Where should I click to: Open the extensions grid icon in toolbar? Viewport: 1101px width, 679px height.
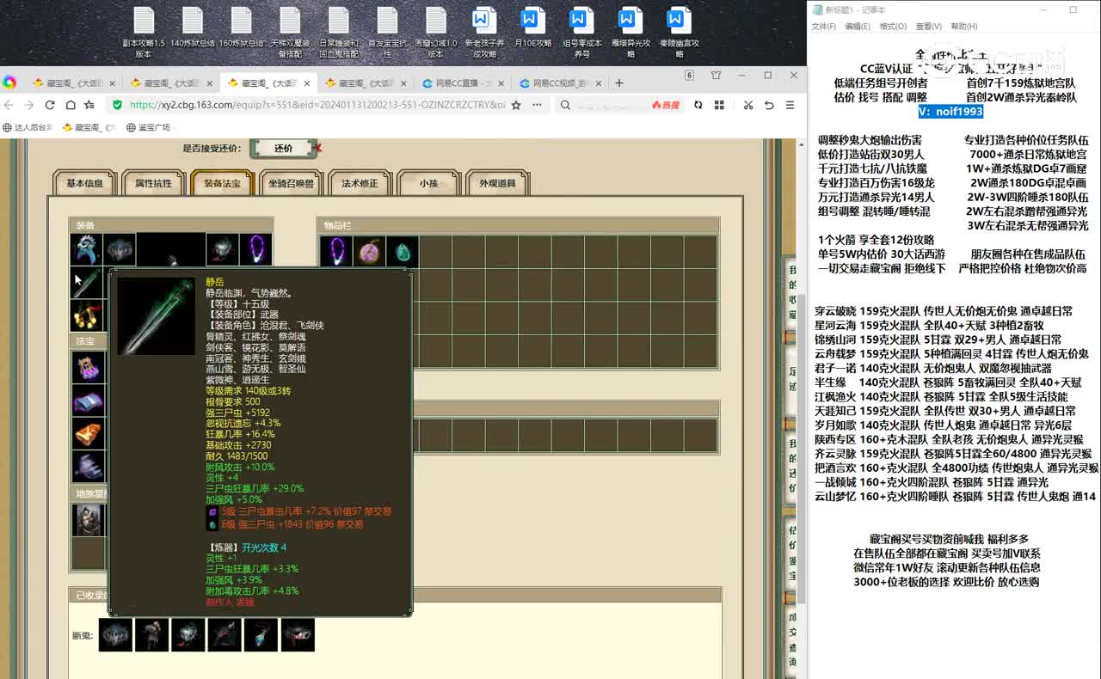tap(719, 105)
